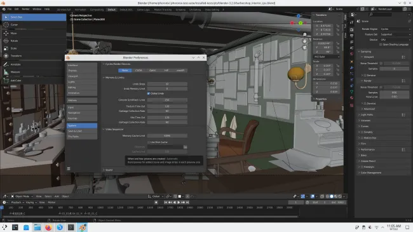Open the Interface preferences tab
Viewport: 413px width, 232px height.
click(82, 65)
